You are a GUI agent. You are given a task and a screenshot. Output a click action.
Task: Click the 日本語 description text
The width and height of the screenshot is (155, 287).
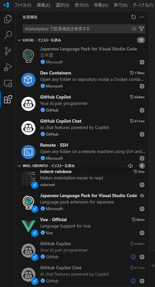tap(47, 55)
